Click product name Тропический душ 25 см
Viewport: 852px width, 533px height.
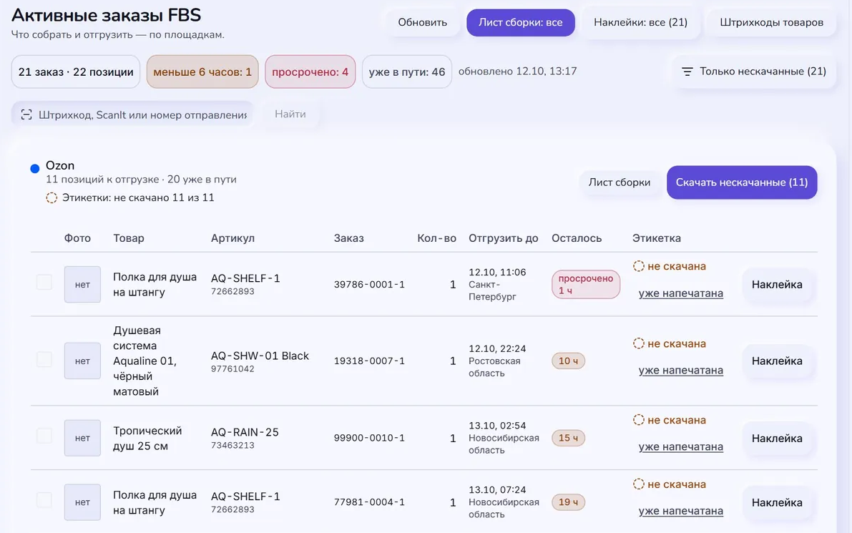click(147, 439)
